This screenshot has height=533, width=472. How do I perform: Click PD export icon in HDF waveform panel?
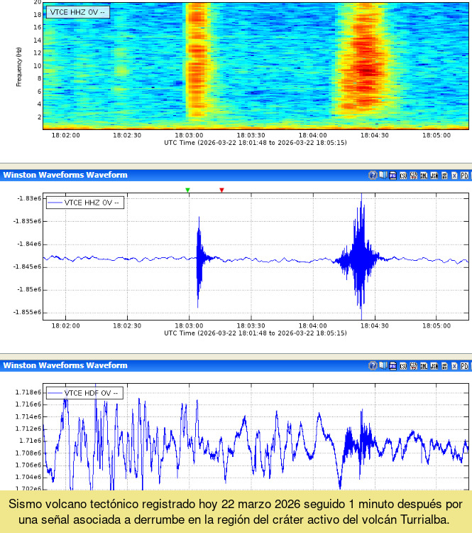pyautogui.click(x=464, y=366)
